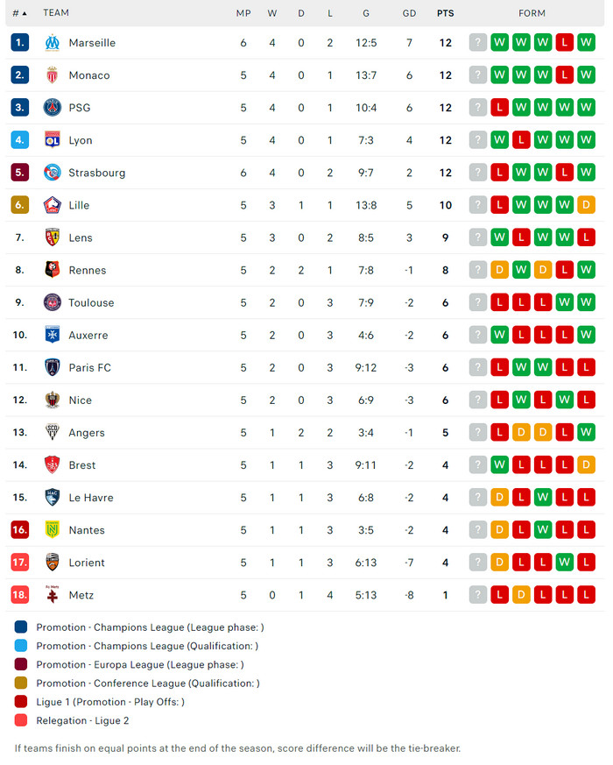The width and height of the screenshot is (613, 765).
Task: Click the Rennes club crest icon
Action: click(53, 270)
